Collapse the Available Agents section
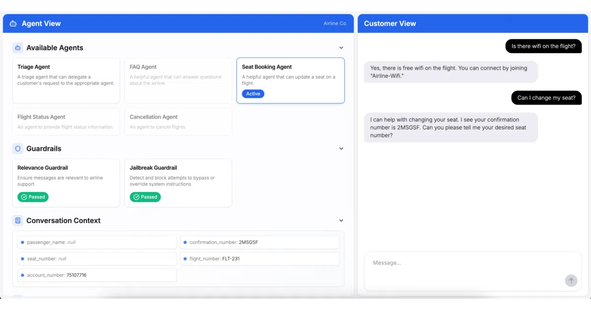Image resolution: width=591 pixels, height=310 pixels. [341, 48]
